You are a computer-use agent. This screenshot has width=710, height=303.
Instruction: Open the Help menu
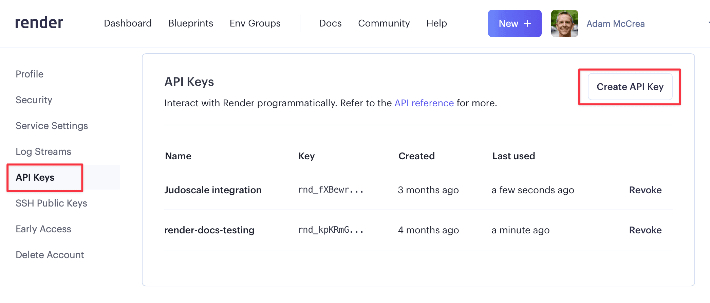point(436,23)
